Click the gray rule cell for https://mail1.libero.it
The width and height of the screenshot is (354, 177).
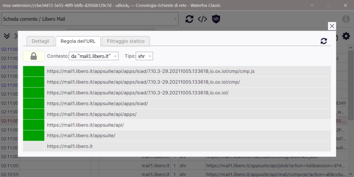coord(34,147)
